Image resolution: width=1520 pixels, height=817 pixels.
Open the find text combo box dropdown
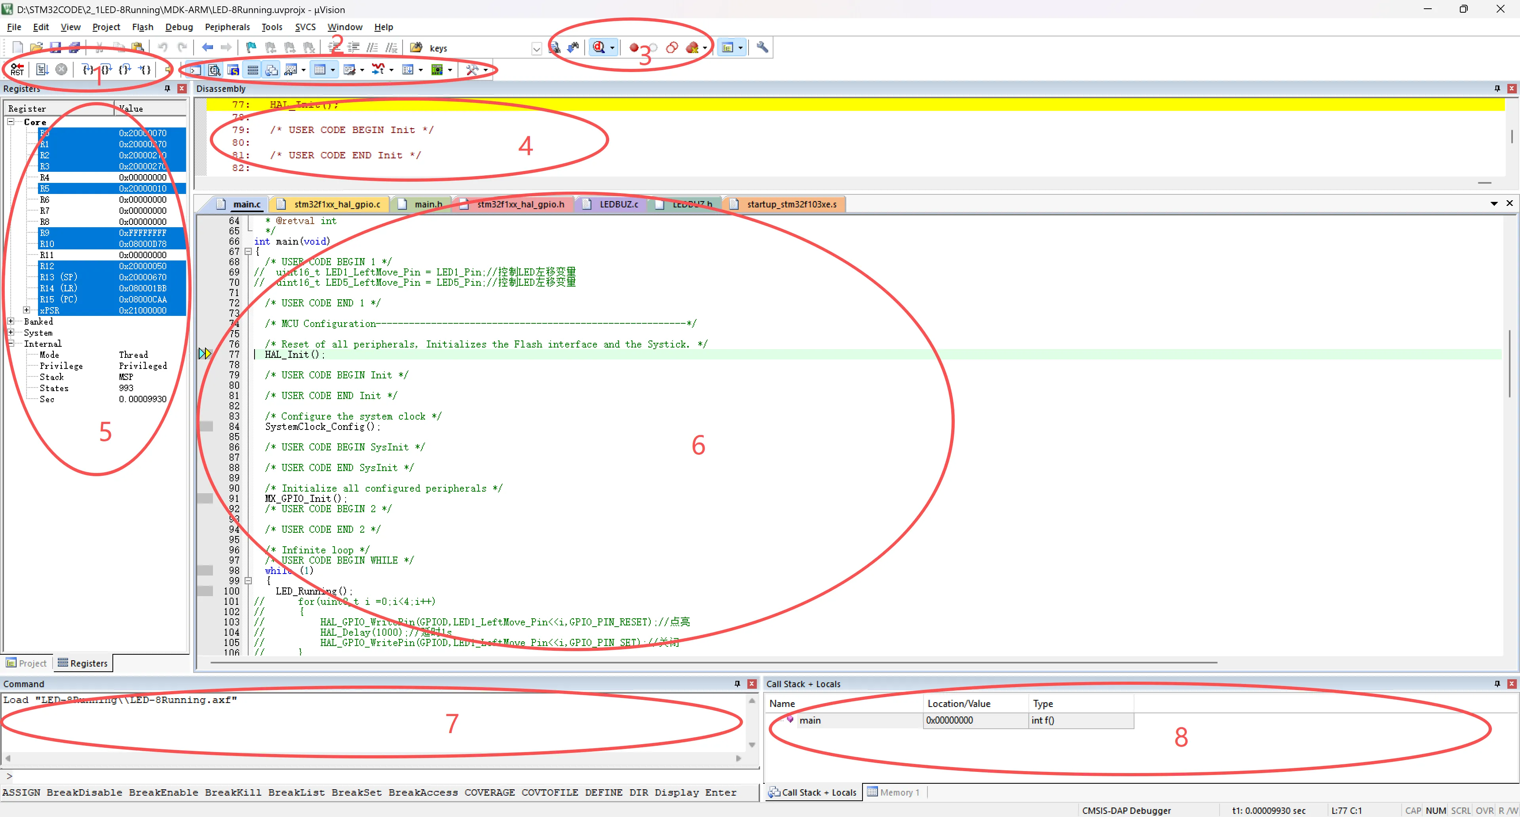[536, 48]
